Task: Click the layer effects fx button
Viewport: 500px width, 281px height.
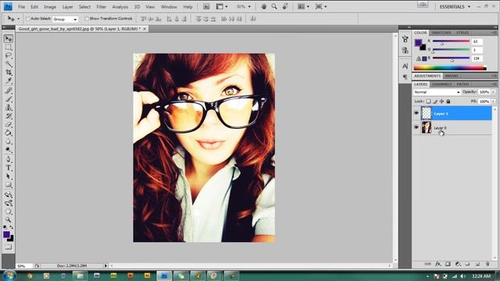Action: (x=438, y=264)
